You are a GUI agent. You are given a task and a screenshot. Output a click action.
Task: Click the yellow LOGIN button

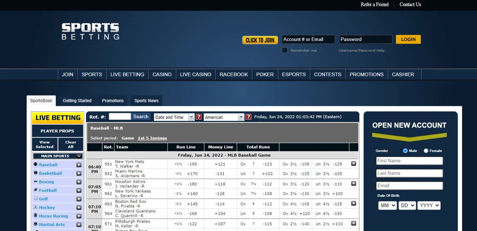pyautogui.click(x=408, y=39)
